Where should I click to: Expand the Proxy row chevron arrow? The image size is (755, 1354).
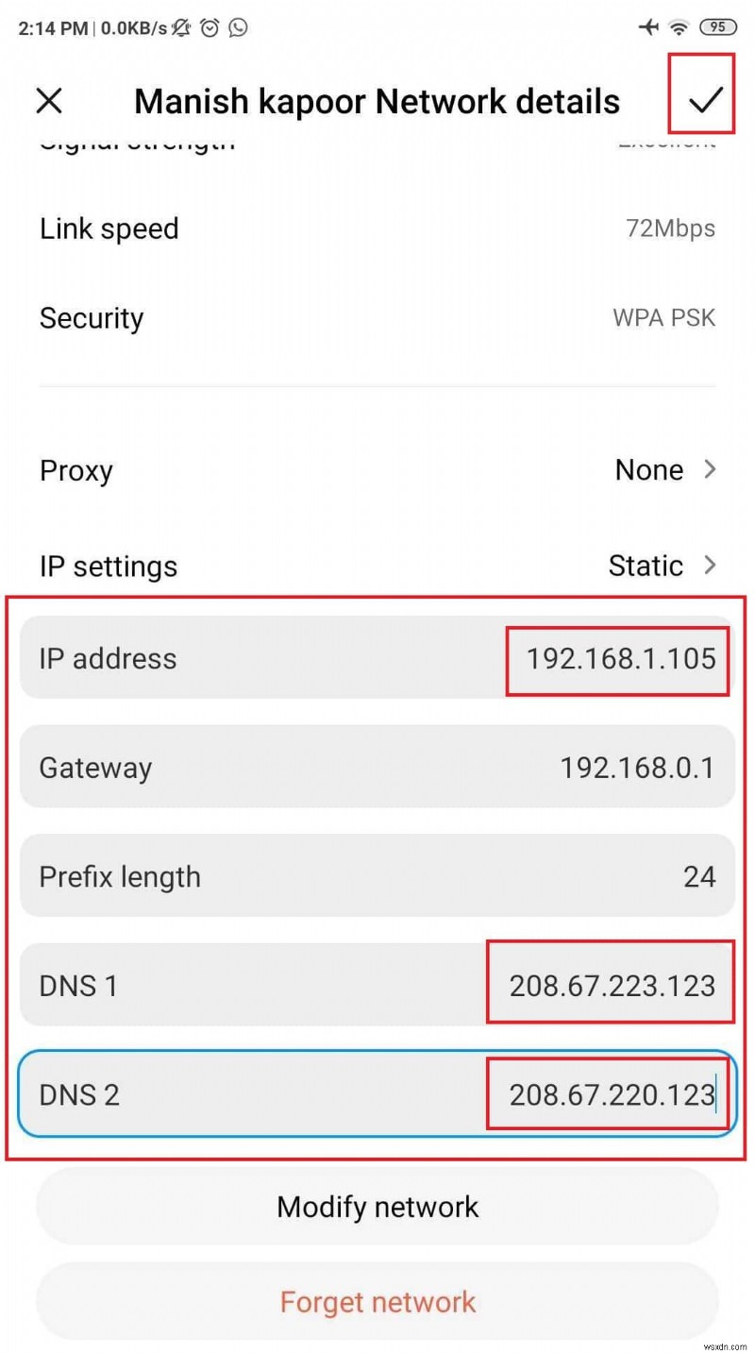(710, 470)
